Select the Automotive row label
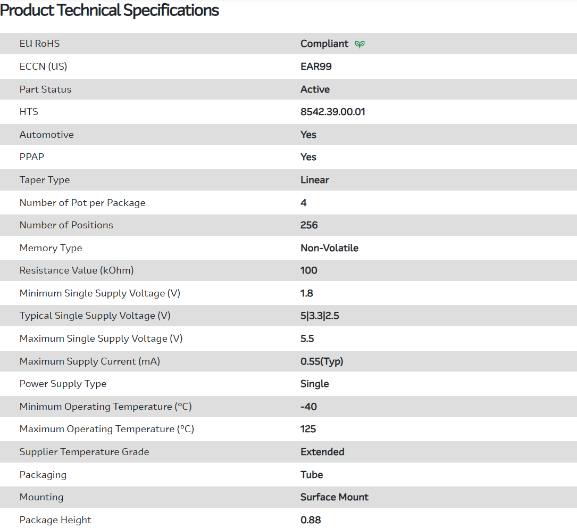 pos(46,135)
